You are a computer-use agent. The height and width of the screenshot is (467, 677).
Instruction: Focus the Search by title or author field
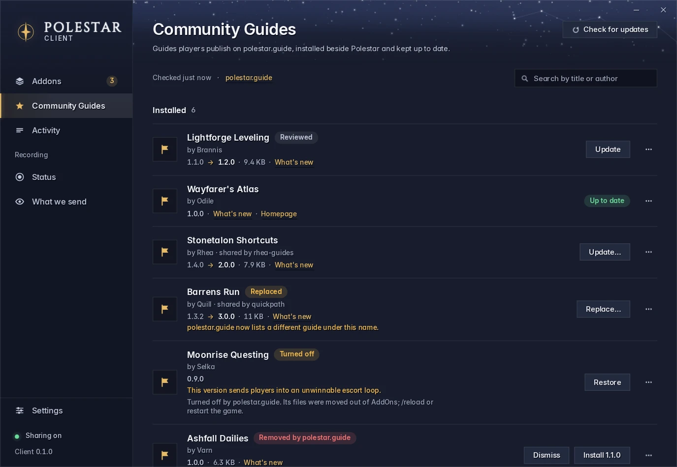pos(586,78)
